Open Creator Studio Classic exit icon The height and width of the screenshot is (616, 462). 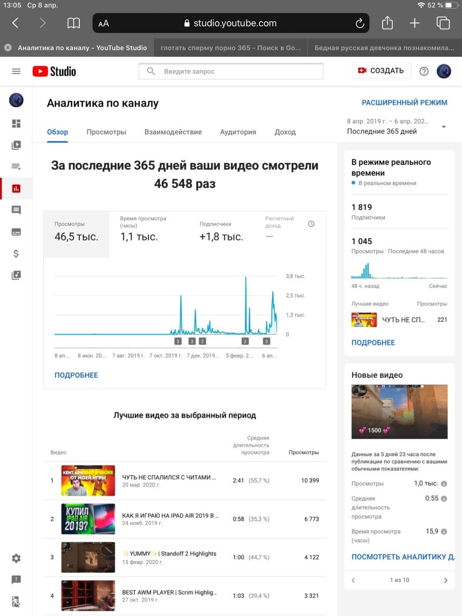16,602
